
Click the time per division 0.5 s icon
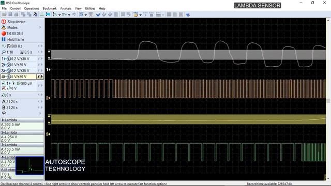click(22, 52)
